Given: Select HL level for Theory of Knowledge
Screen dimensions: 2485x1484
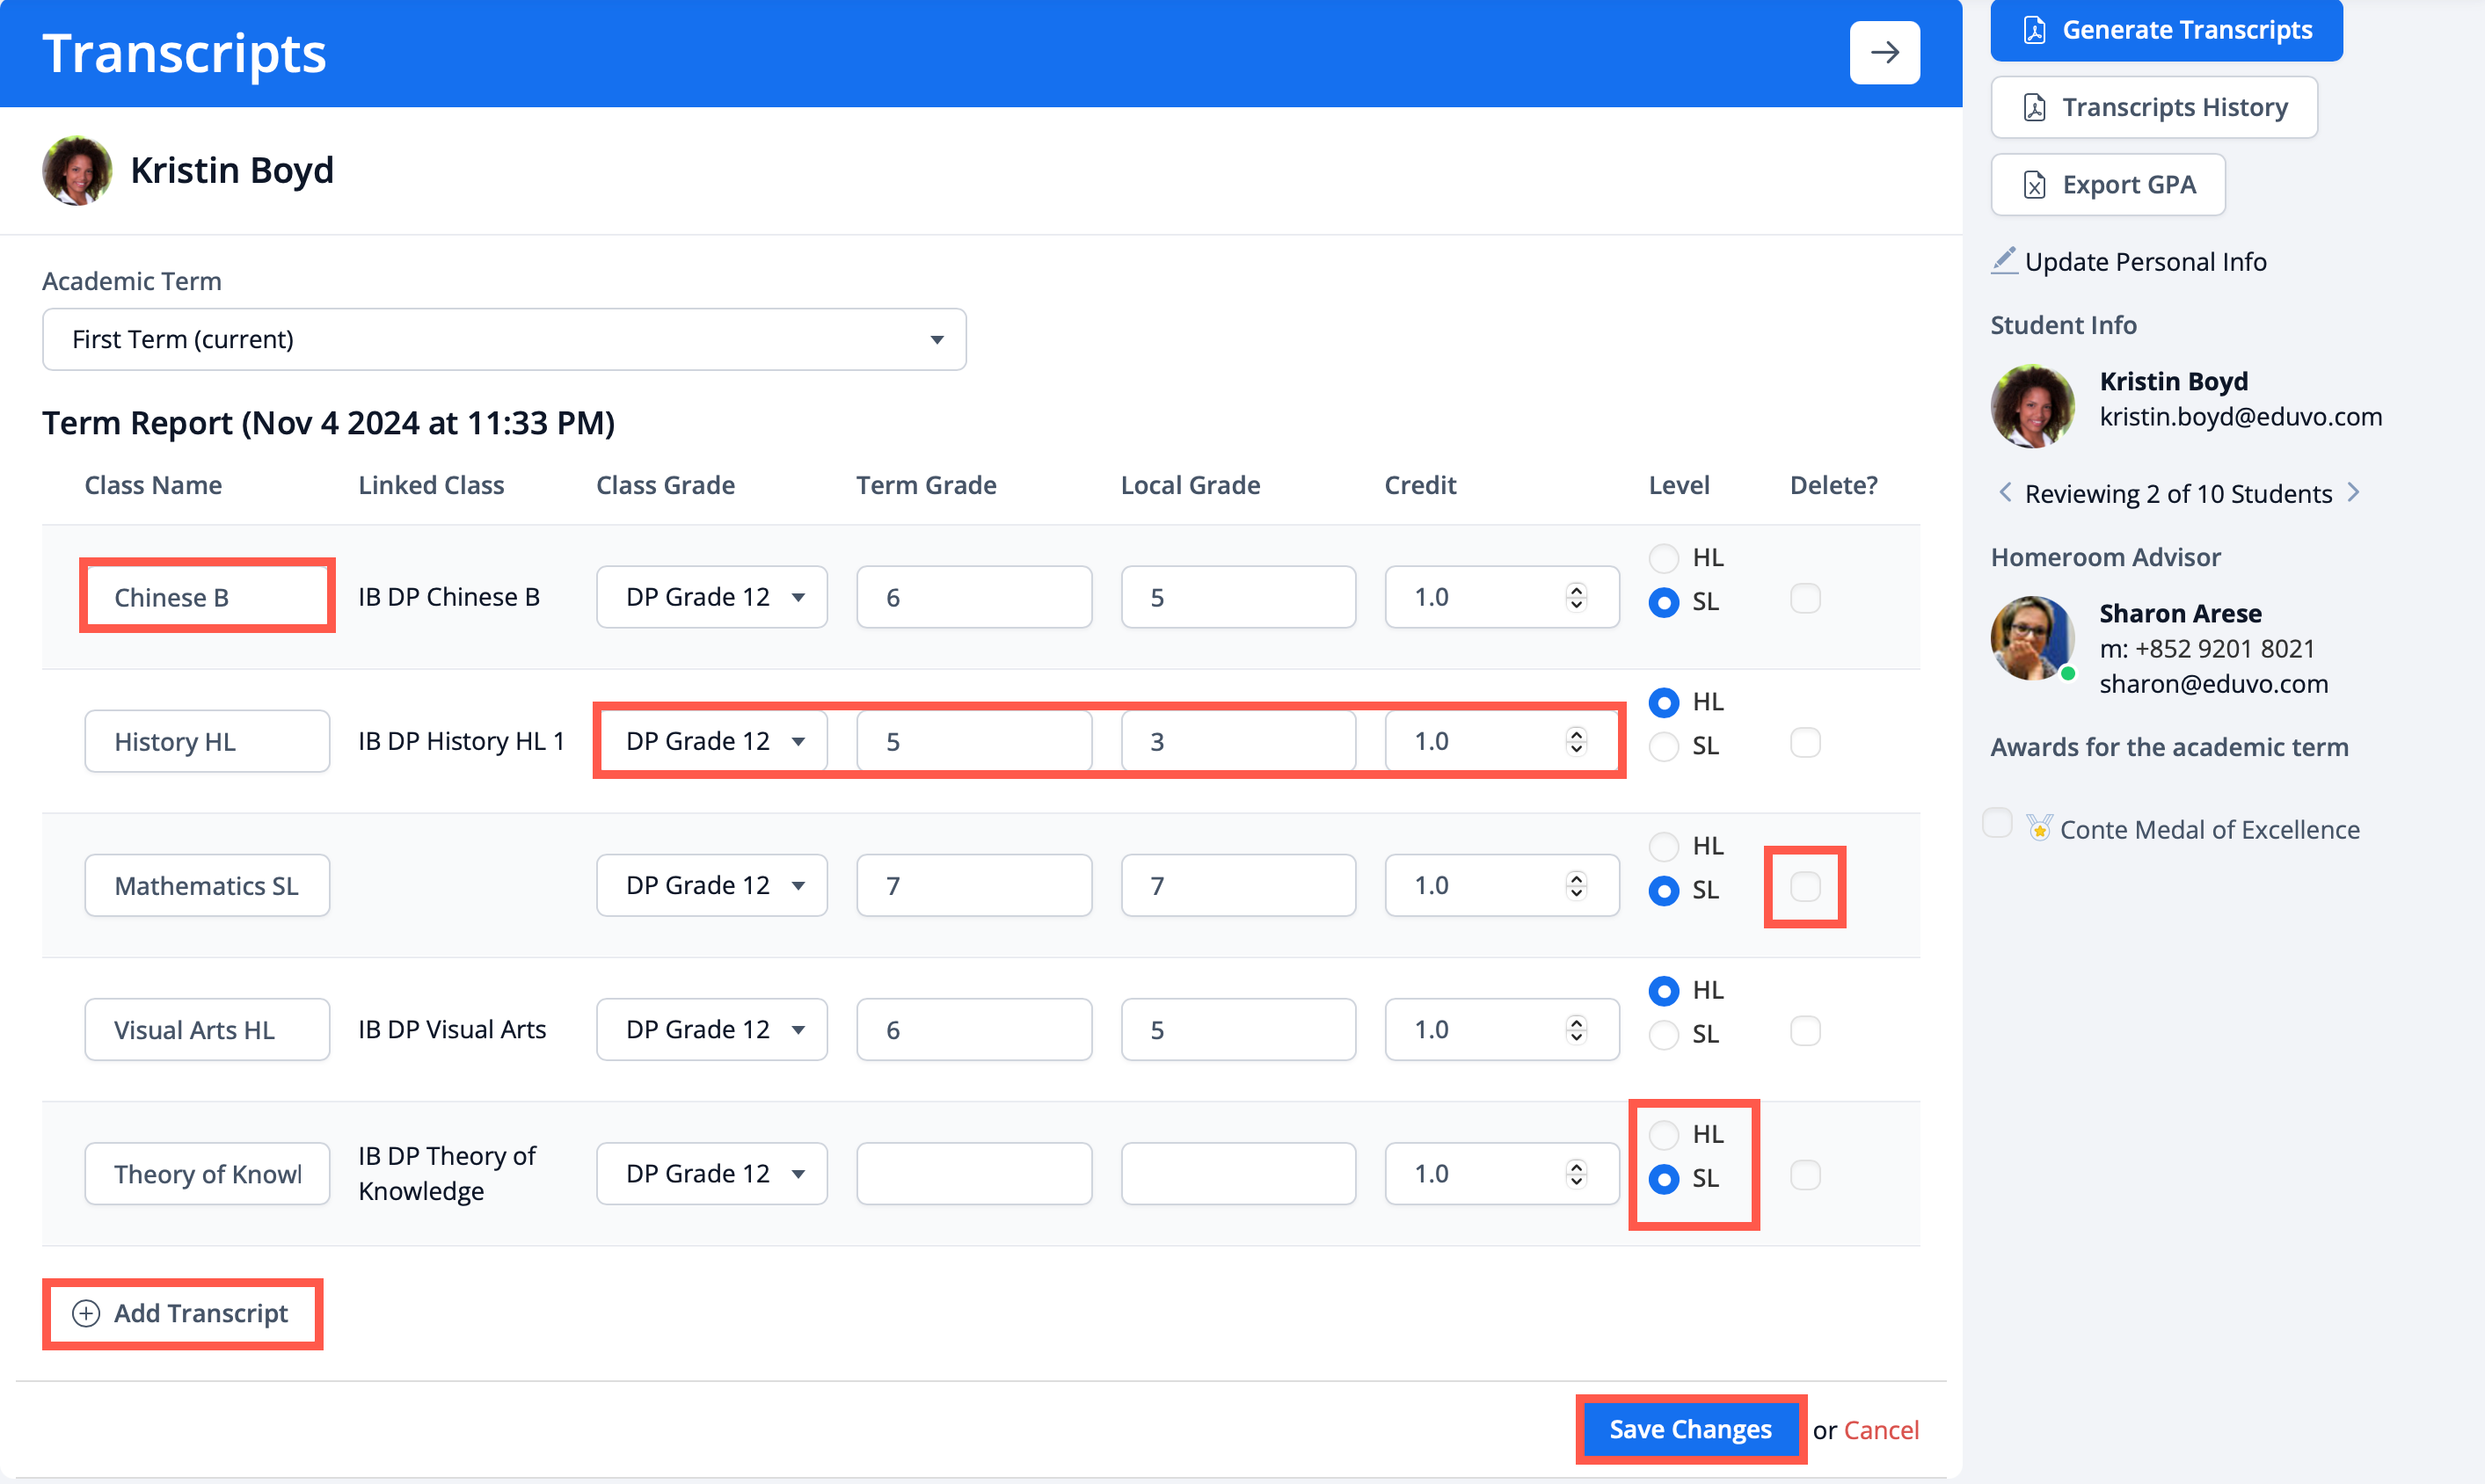Looking at the screenshot, I should (x=1663, y=1134).
